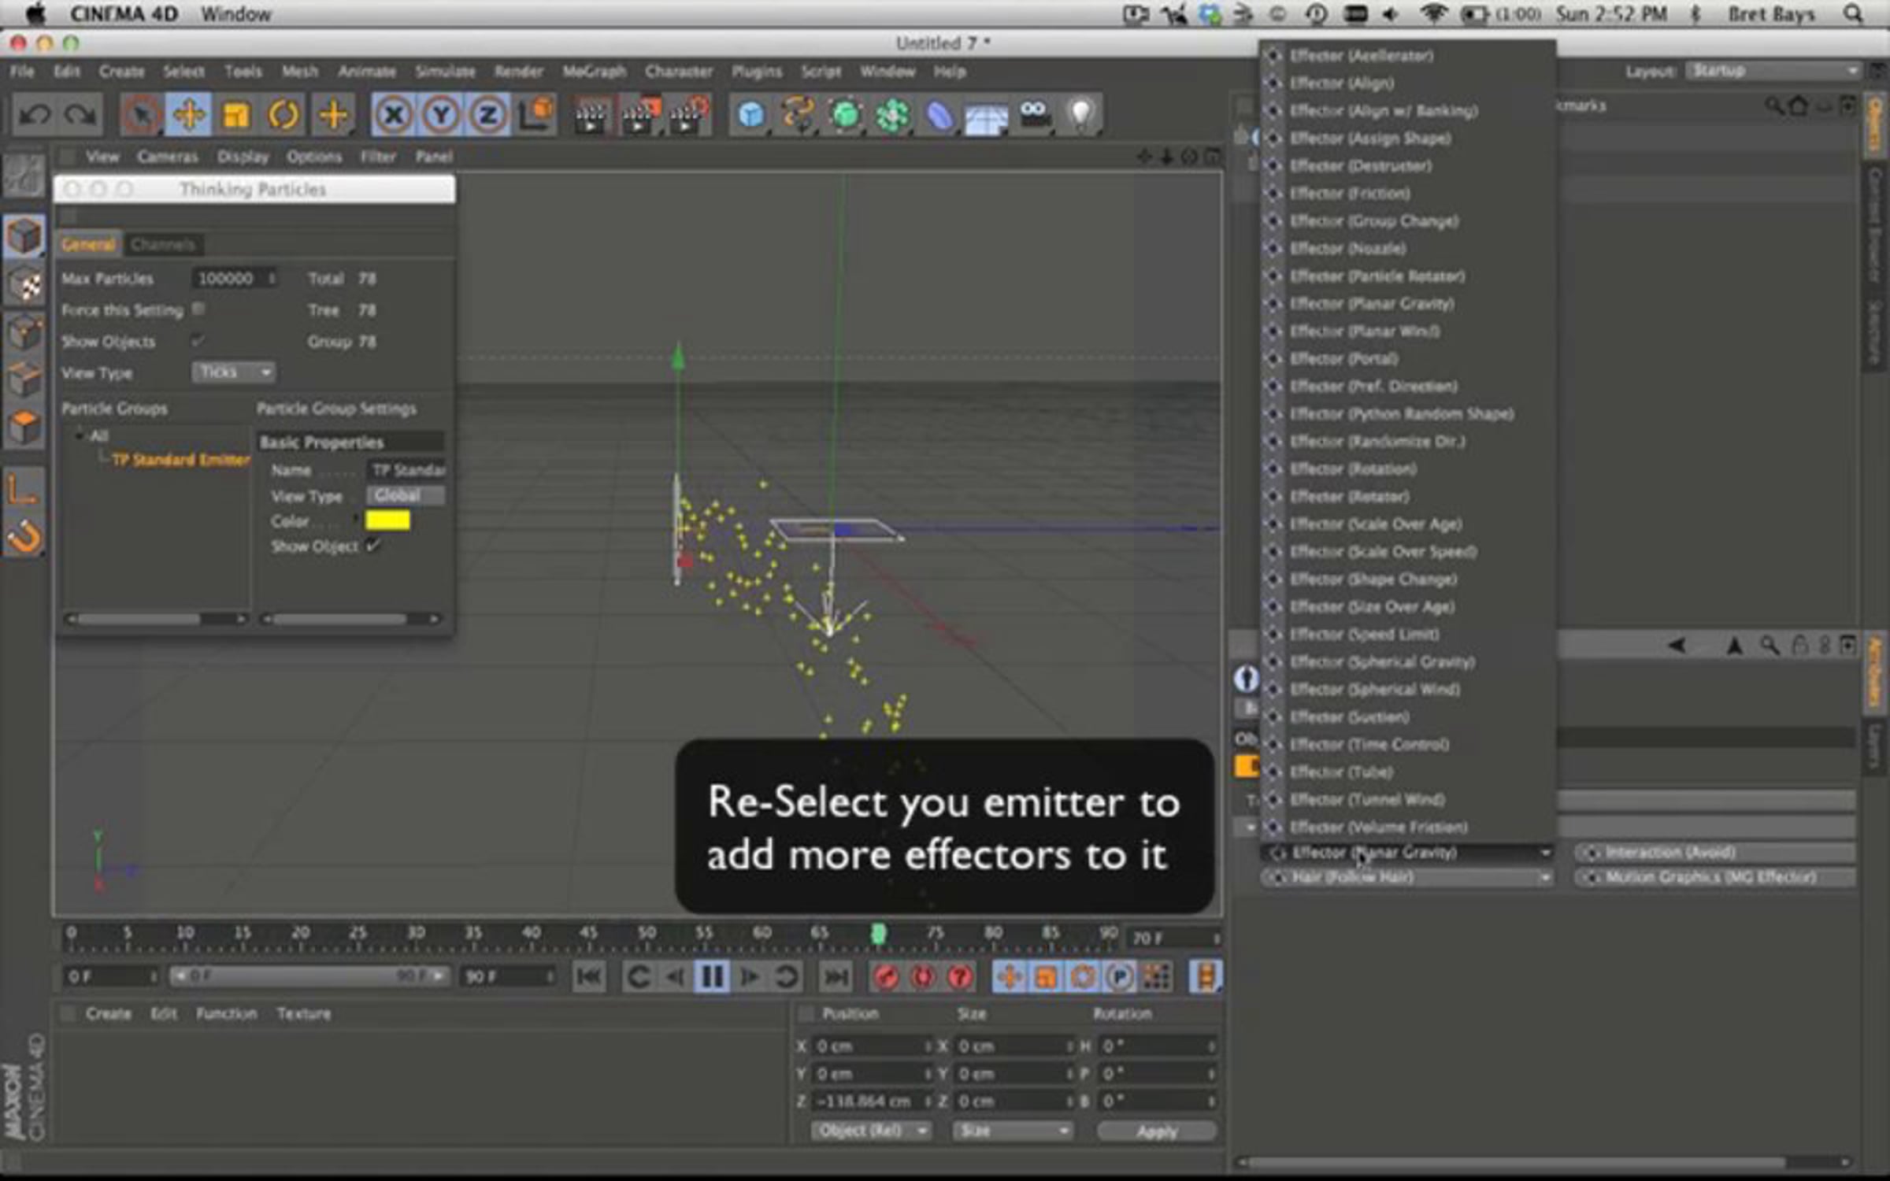Enable the Axis tool icon

[x=24, y=490]
